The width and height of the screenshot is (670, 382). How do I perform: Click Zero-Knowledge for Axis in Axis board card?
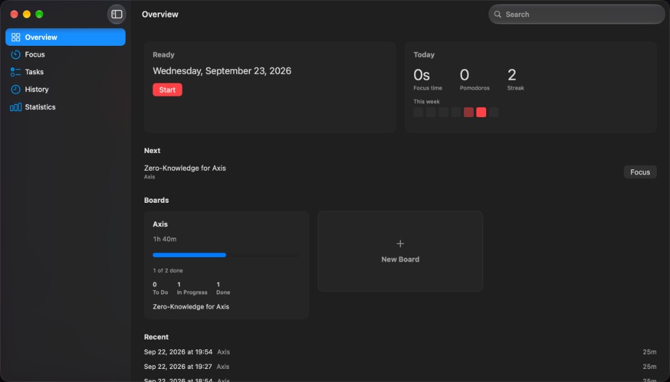coord(190,306)
